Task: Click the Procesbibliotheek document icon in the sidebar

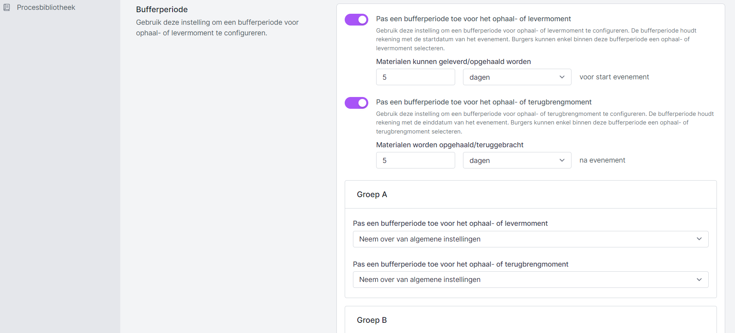Action: coord(7,7)
